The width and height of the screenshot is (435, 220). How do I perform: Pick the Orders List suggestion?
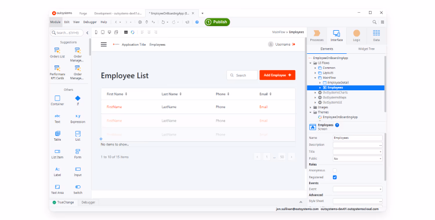point(57,53)
